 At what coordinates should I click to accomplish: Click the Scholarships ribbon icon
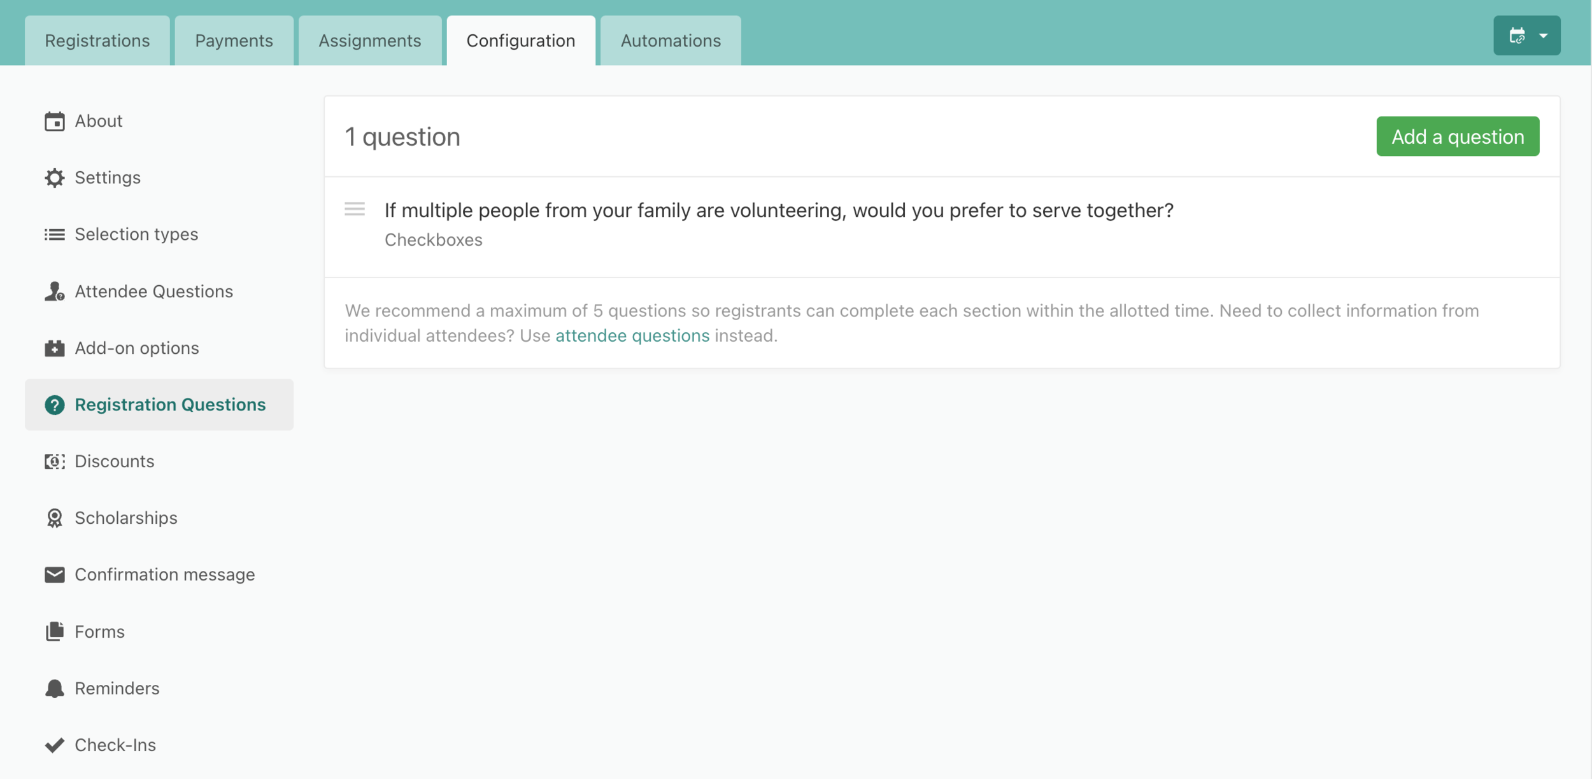[55, 518]
